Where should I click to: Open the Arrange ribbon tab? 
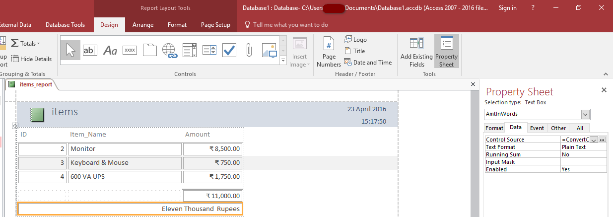(143, 24)
